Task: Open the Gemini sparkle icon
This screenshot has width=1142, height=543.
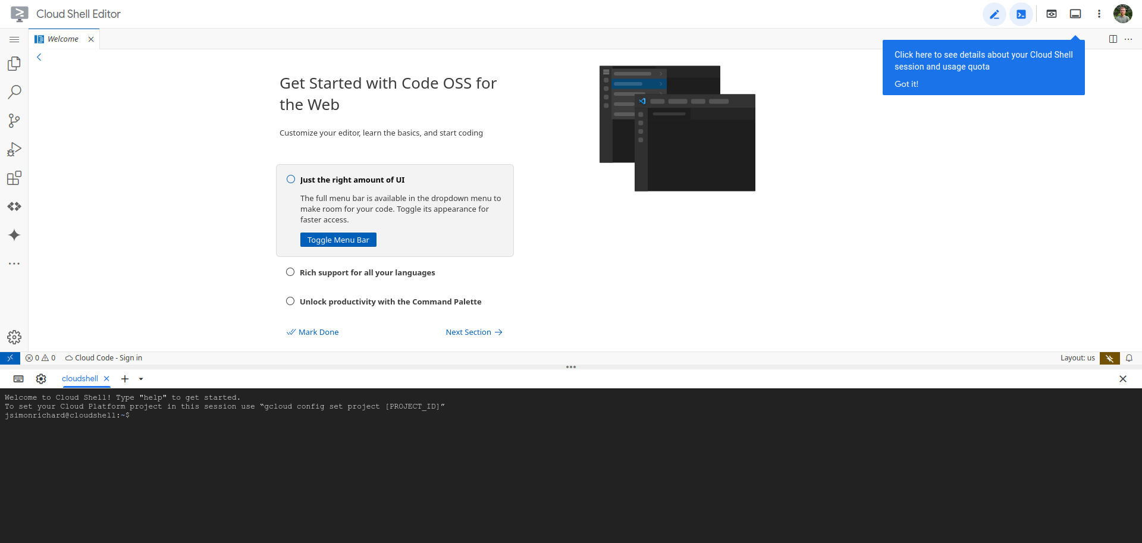Action: 14,235
